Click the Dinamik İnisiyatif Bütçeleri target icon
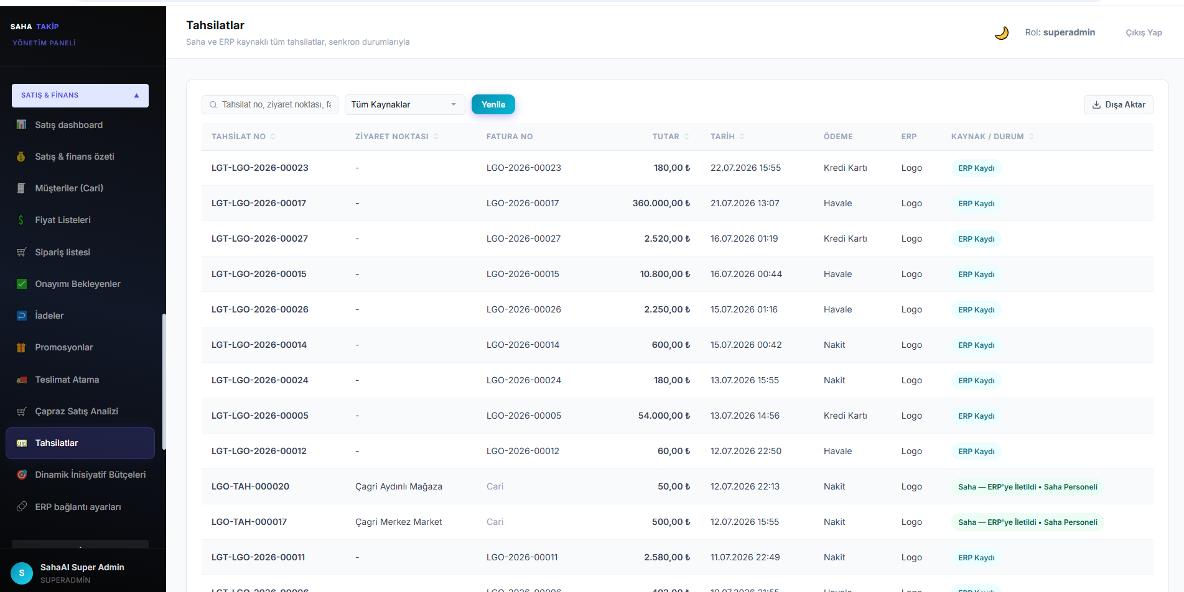1184x592 pixels. click(21, 475)
